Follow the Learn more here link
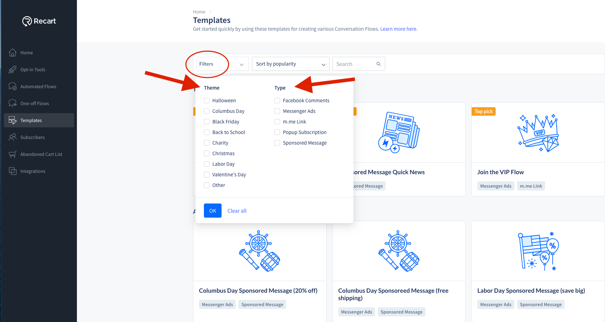 pos(399,29)
